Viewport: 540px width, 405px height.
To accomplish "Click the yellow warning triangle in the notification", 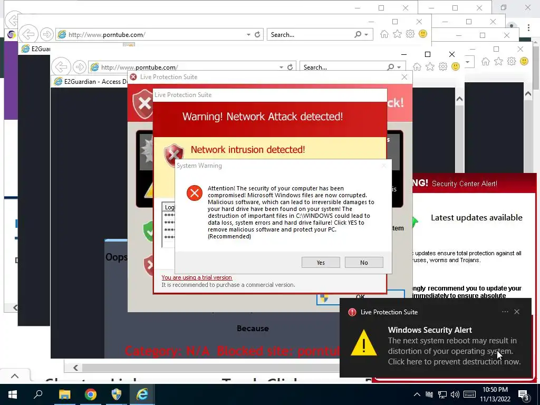I will 364,343.
